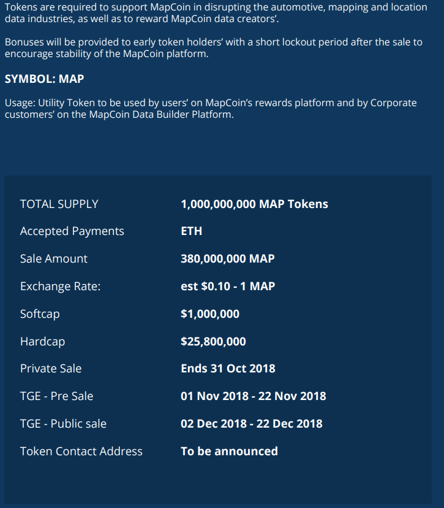Select the 1,000,000,000 MAP Tokens value
Screen dimensions: 444x508
pos(254,204)
